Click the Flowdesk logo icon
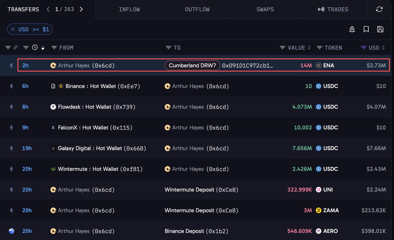394x240 pixels. [x=53, y=107]
